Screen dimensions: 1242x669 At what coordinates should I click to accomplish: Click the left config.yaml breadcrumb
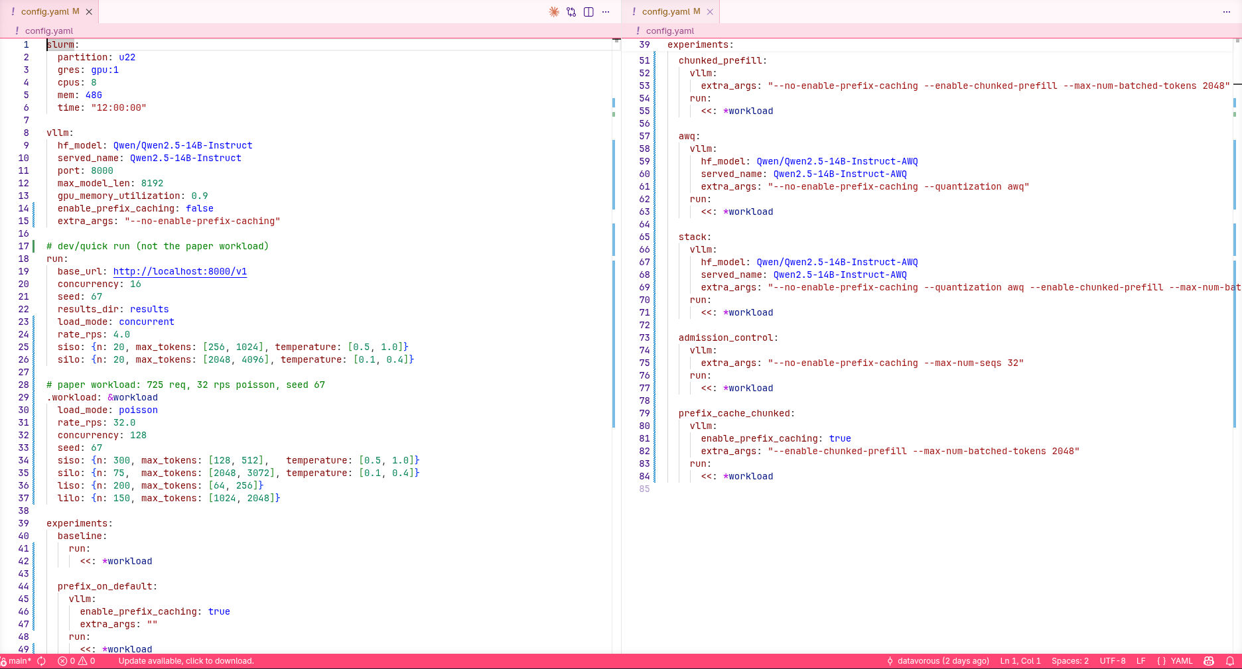[49, 30]
